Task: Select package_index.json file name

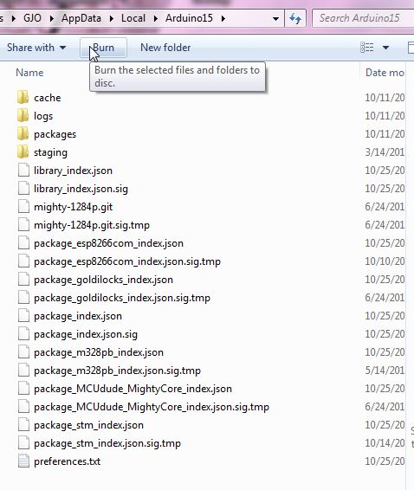Action: 78,316
